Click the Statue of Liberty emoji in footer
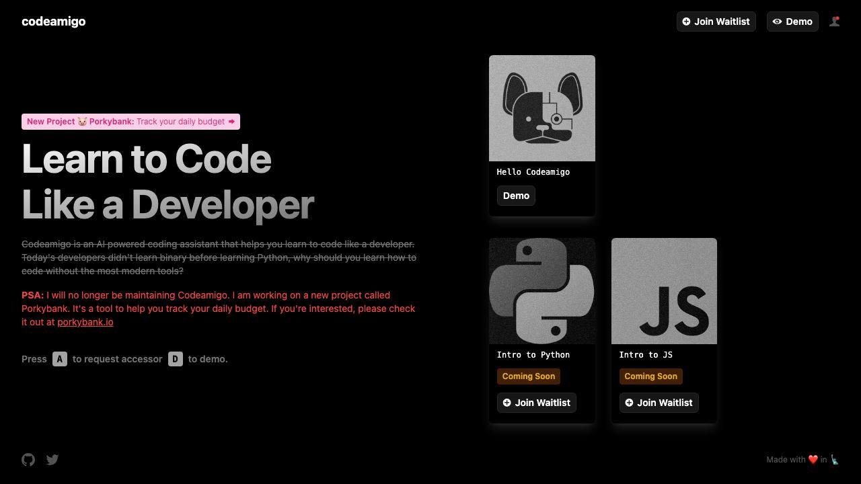Viewport: 861px width, 484px height. pos(835,460)
